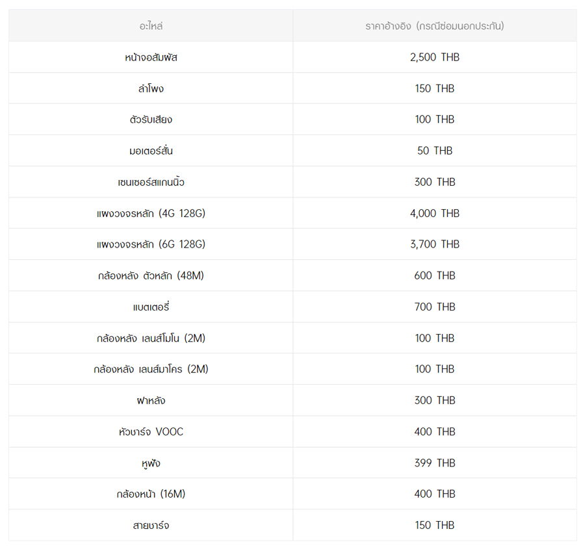This screenshot has width=585, height=549.
Task: Click the 399 THB price for หูฟัง
Action: point(434,463)
